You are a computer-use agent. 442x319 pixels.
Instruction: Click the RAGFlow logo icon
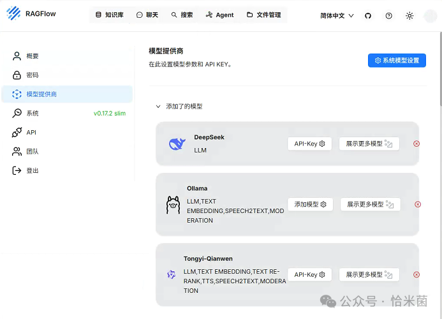[x=13, y=13]
